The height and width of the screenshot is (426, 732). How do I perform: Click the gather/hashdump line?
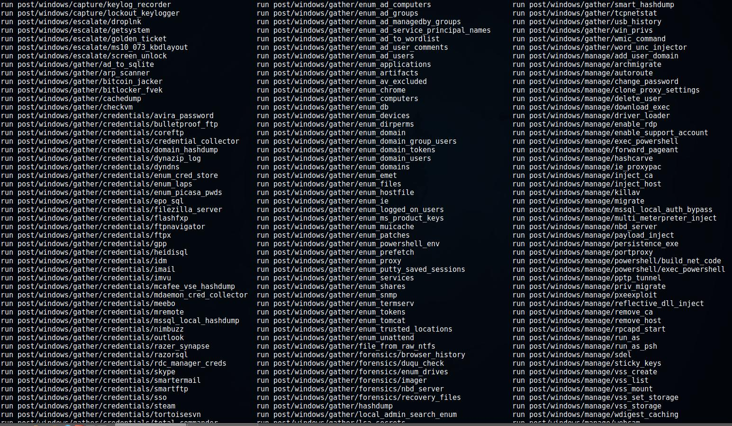point(325,406)
